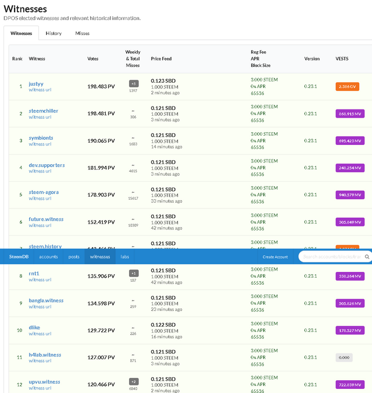Open the h4lab.witness profile
Image resolution: width=372 pixels, height=393 pixels.
(45, 355)
